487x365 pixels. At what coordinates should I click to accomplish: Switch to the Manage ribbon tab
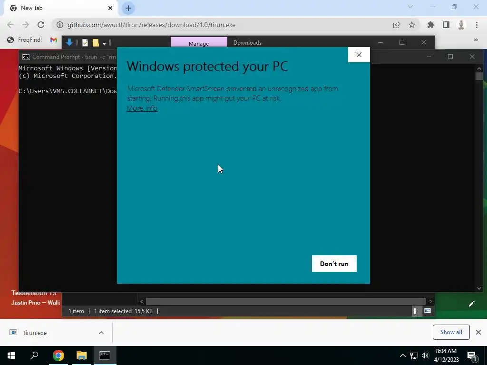pyautogui.click(x=199, y=43)
